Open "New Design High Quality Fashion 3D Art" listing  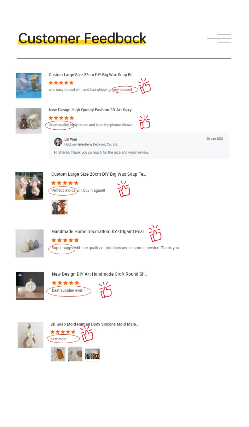point(92,110)
